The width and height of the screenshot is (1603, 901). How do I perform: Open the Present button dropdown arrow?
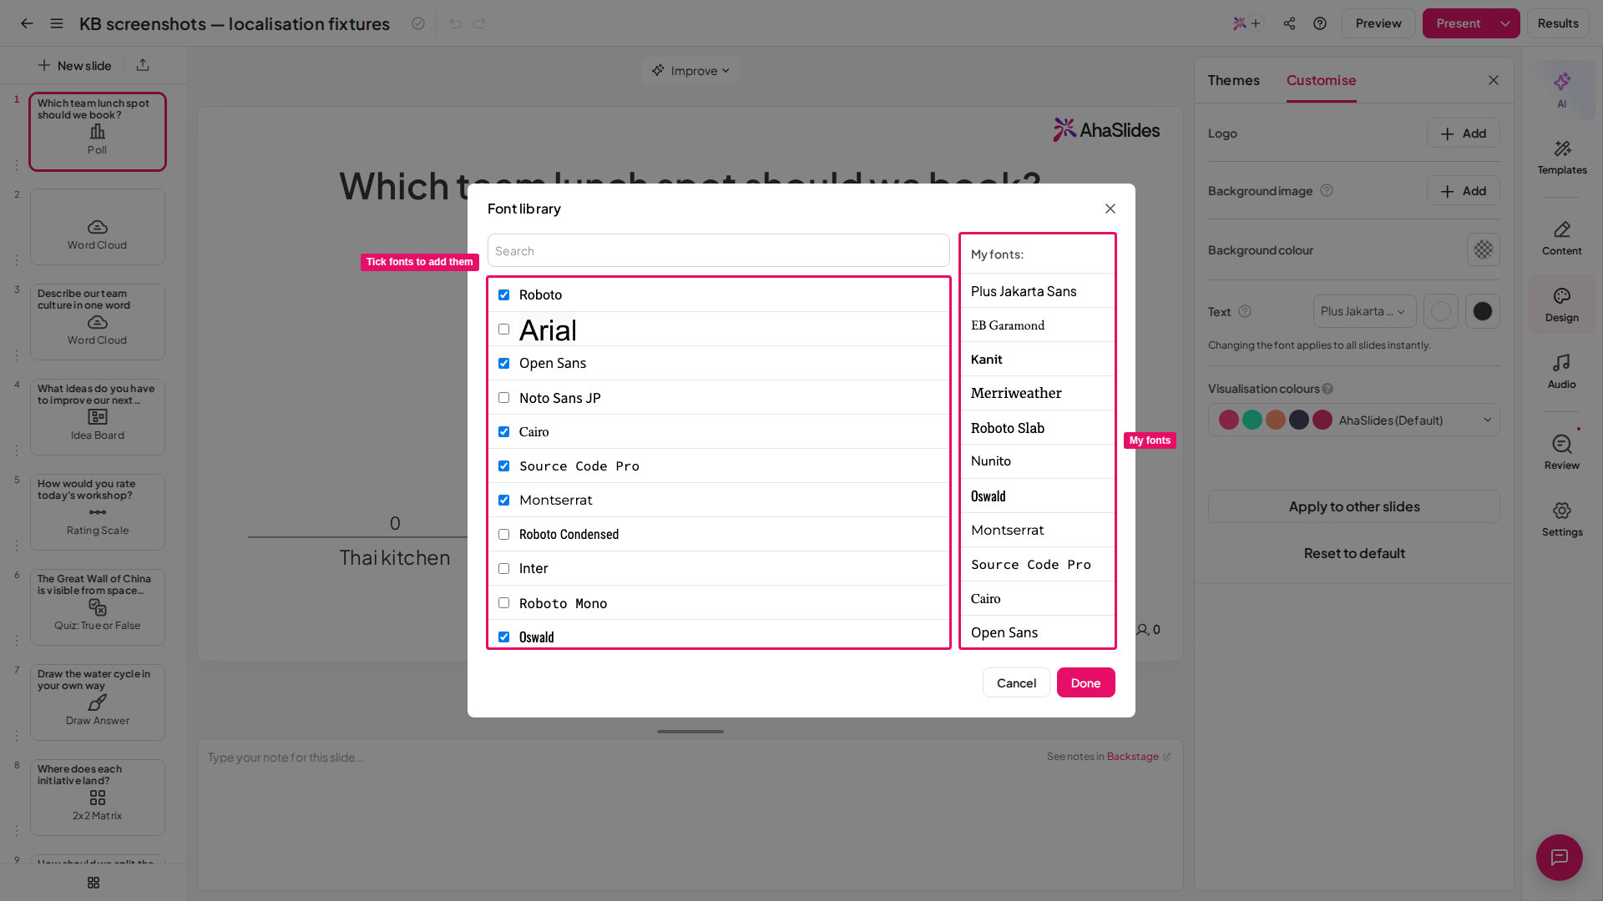tap(1505, 23)
